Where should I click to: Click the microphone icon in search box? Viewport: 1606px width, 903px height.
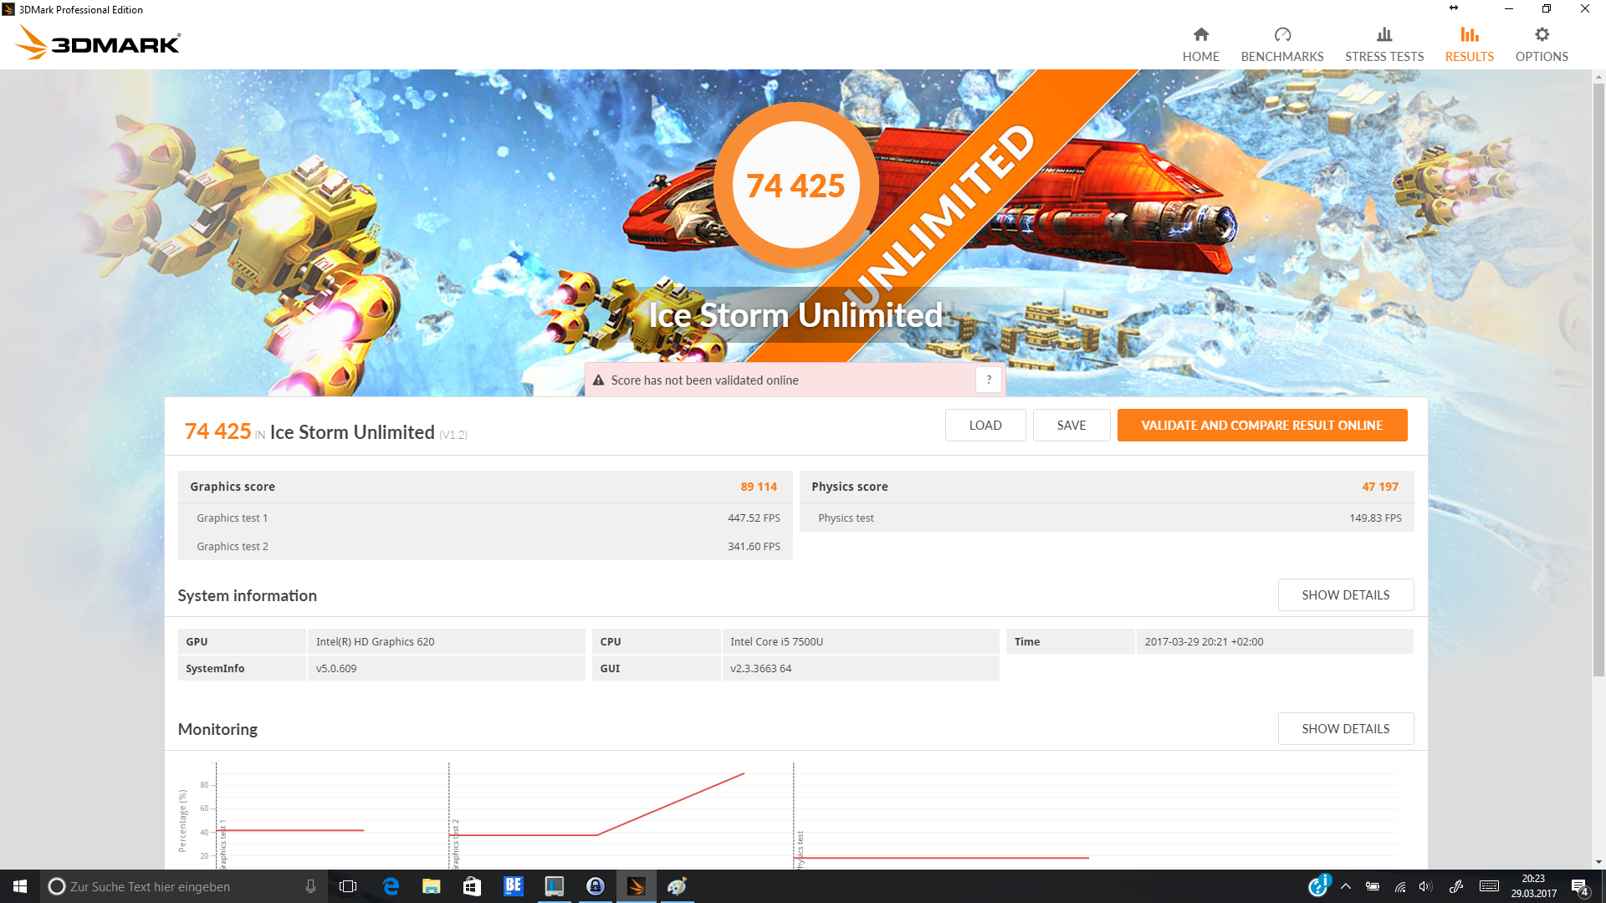point(310,886)
